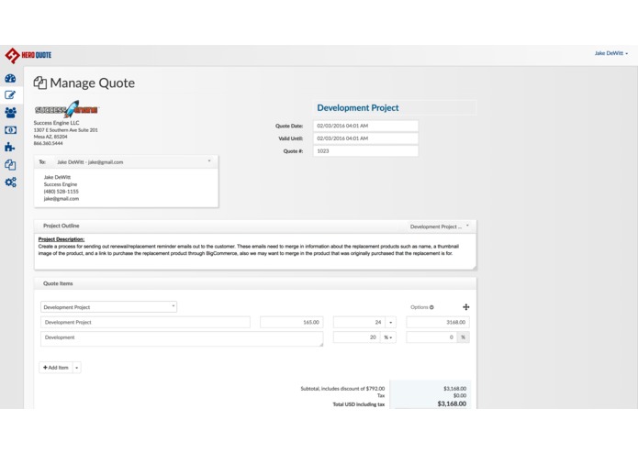Open the Add Item dropdown arrow

pos(76,368)
